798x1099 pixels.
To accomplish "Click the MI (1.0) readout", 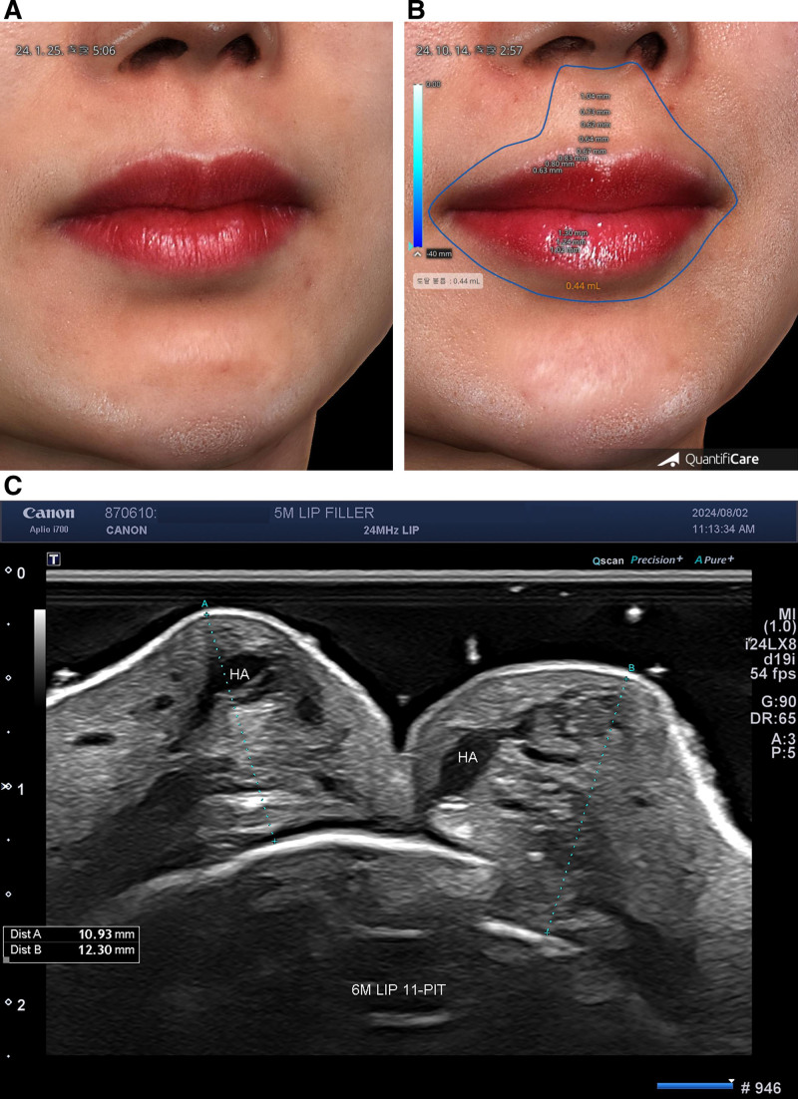I will pos(780,621).
